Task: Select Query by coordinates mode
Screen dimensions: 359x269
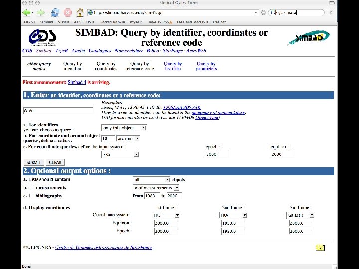Action: [x=106, y=66]
